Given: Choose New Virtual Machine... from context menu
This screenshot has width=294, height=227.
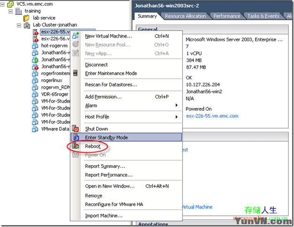Looking at the screenshot, I should [x=126, y=36].
